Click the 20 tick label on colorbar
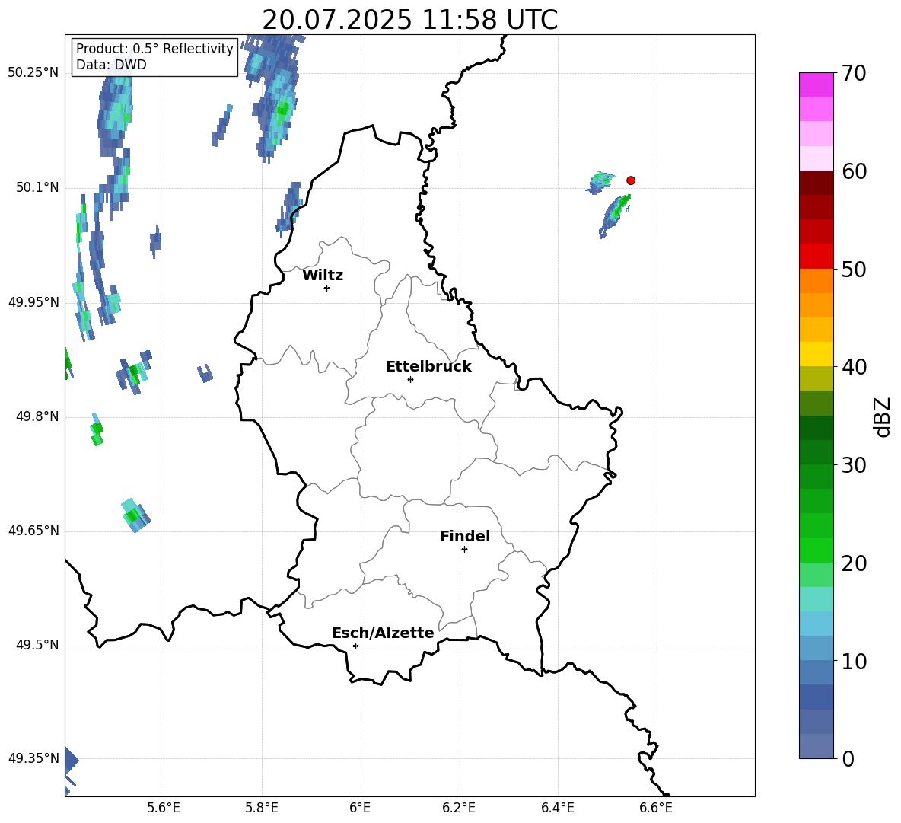 pos(854,563)
